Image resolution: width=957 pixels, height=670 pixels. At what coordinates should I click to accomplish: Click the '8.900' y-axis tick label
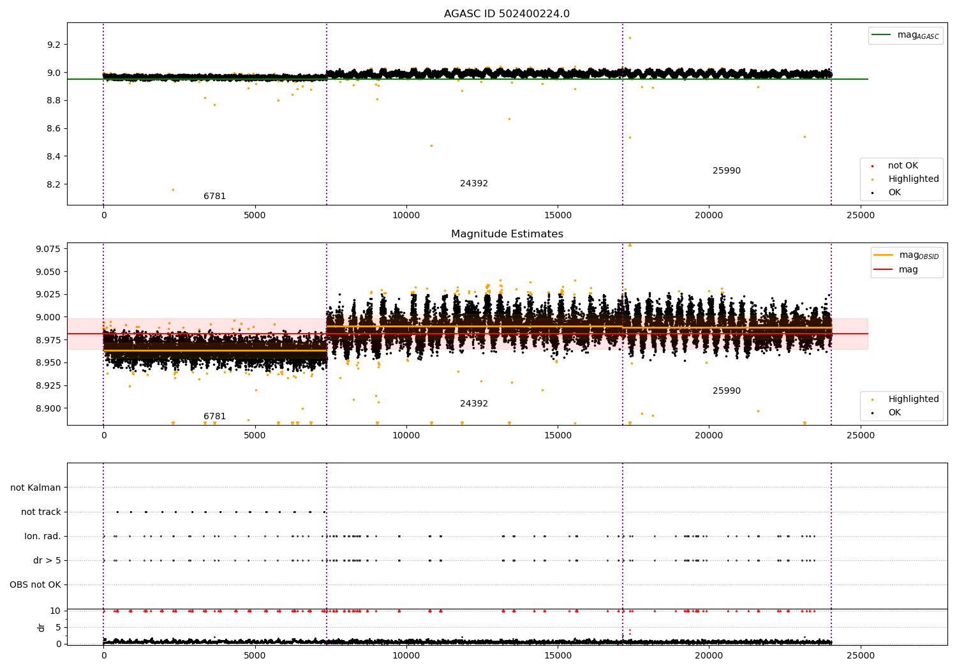(48, 408)
